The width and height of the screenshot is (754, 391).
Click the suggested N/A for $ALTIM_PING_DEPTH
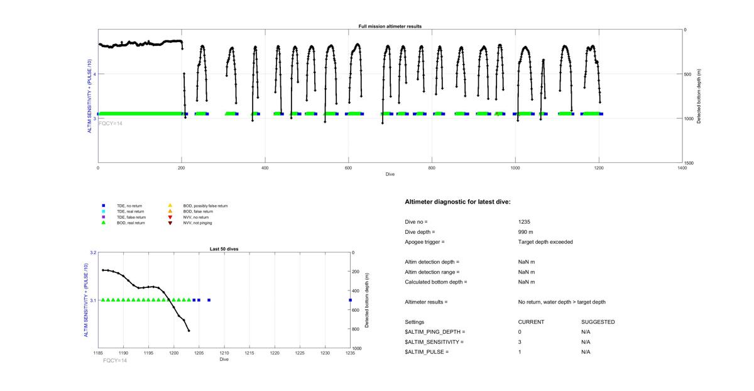pos(586,332)
